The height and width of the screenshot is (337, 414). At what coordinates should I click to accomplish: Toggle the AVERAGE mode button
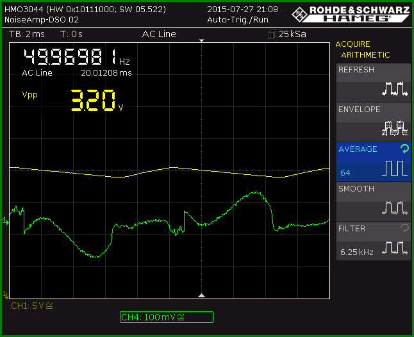click(374, 161)
